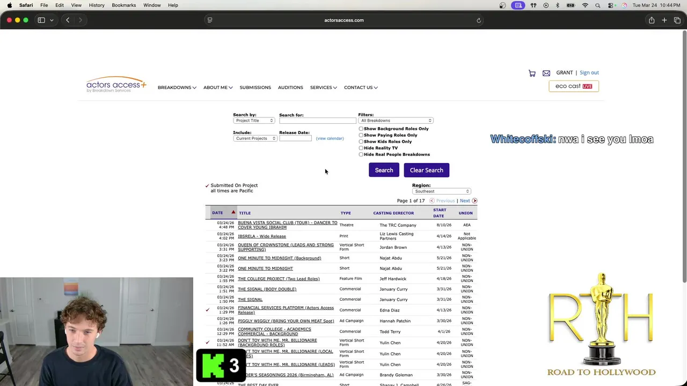Click the page reader icon in address bar
Screen dimensions: 687x386
click(x=210, y=20)
